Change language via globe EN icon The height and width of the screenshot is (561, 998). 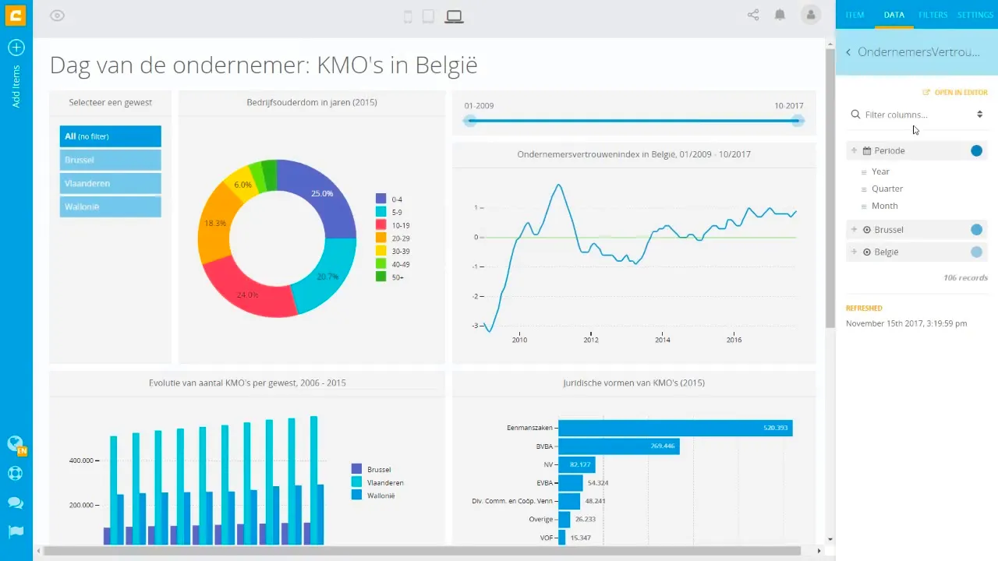click(x=16, y=444)
